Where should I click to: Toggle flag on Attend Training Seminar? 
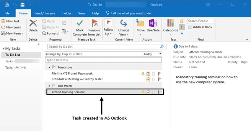point(159,92)
